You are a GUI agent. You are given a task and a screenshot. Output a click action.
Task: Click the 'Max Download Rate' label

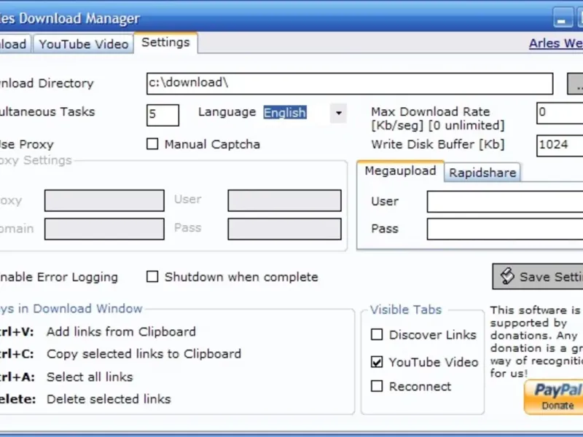click(430, 111)
